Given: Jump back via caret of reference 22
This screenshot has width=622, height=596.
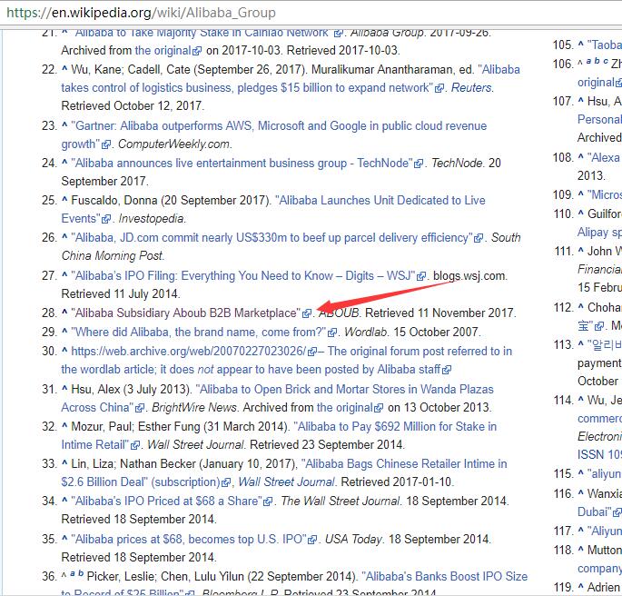Looking at the screenshot, I should [x=64, y=69].
